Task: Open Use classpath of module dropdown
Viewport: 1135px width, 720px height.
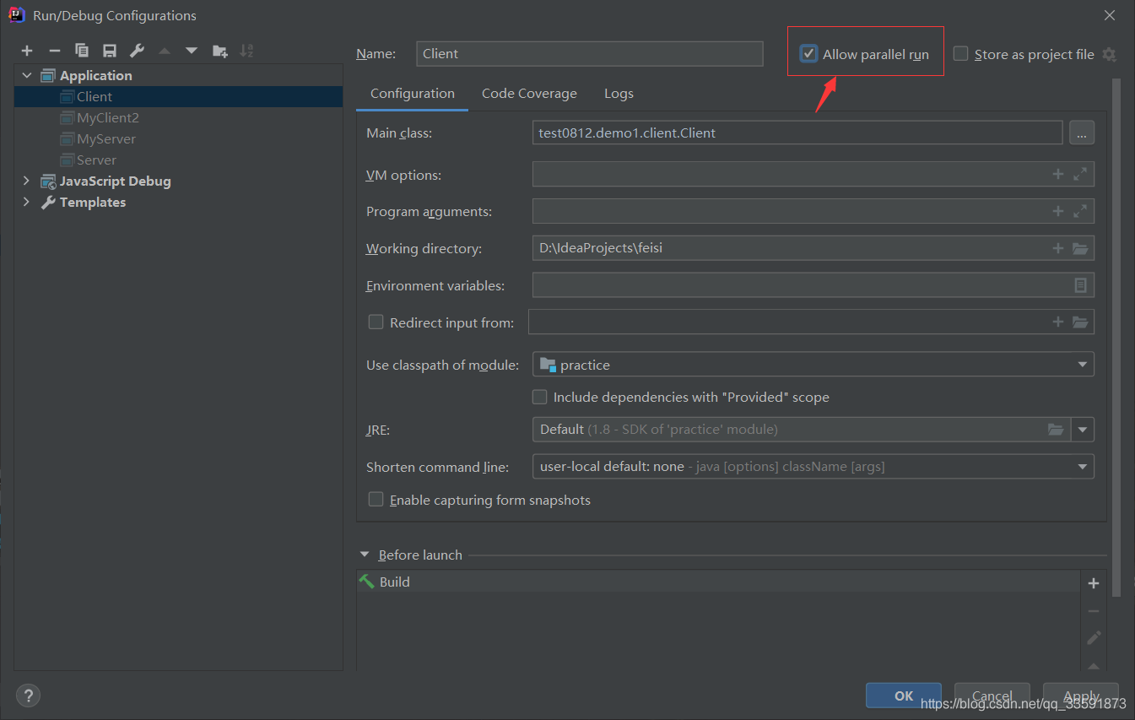Action: coord(813,365)
